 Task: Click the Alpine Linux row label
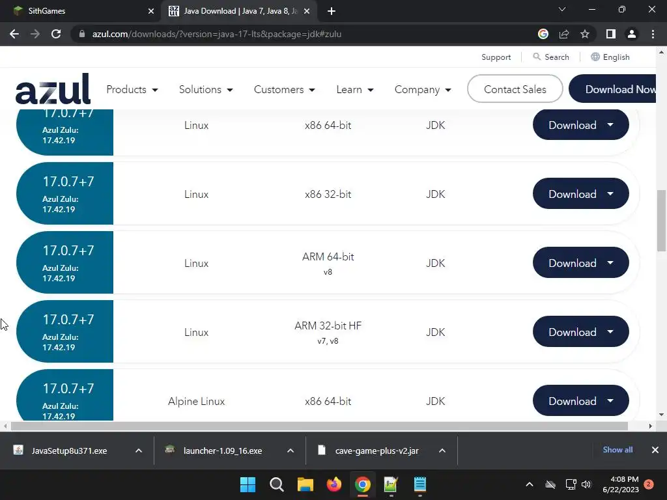196,401
